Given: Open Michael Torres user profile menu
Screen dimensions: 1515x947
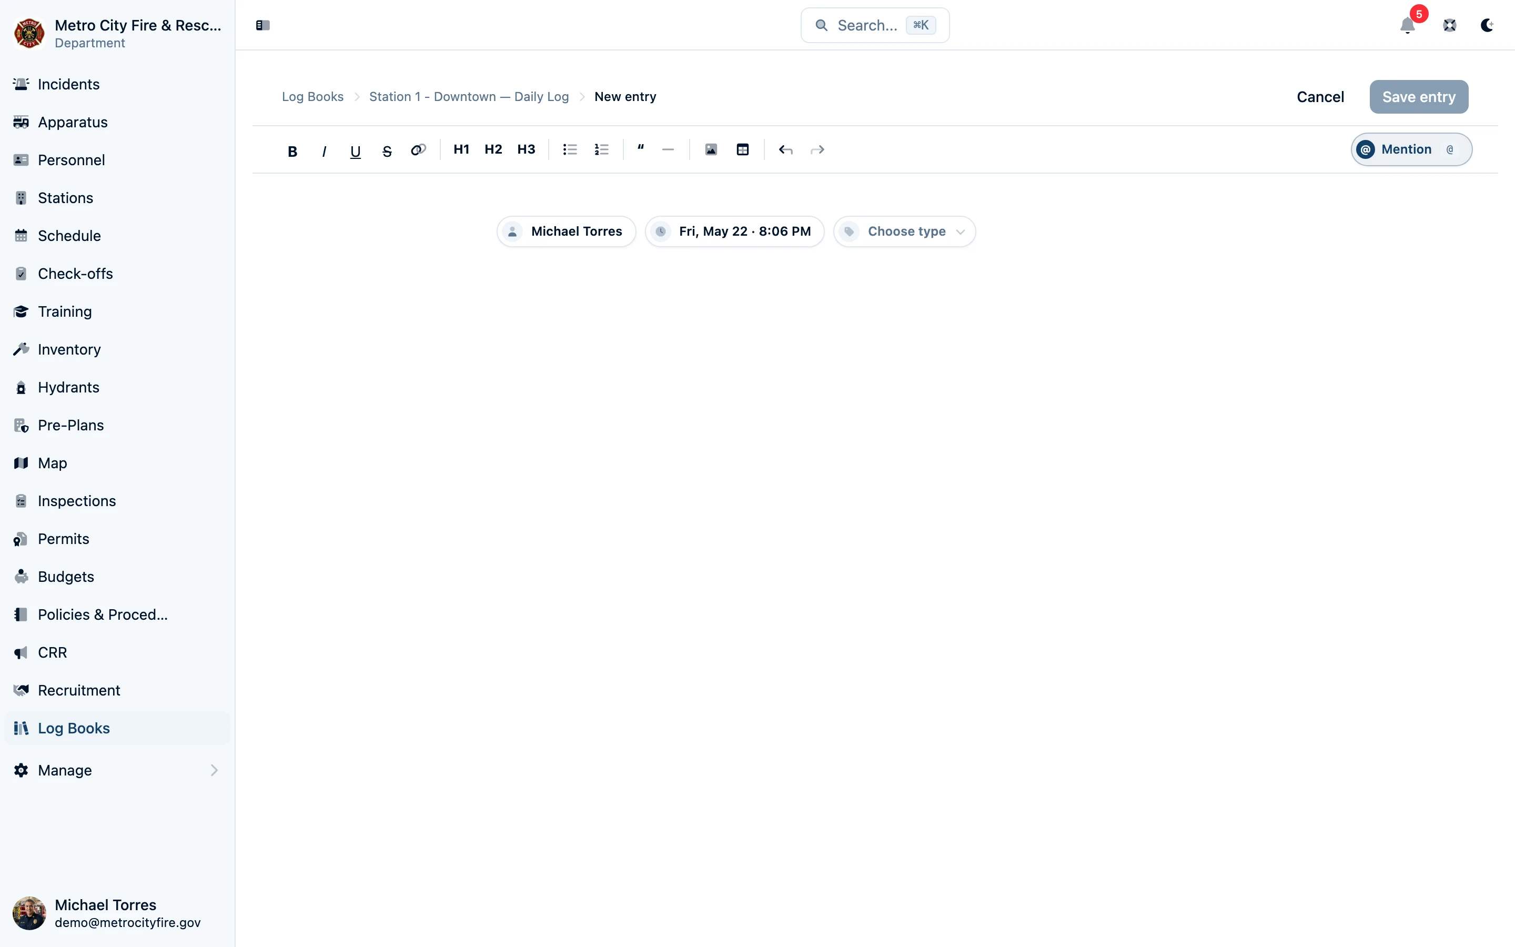Looking at the screenshot, I should pos(117,913).
